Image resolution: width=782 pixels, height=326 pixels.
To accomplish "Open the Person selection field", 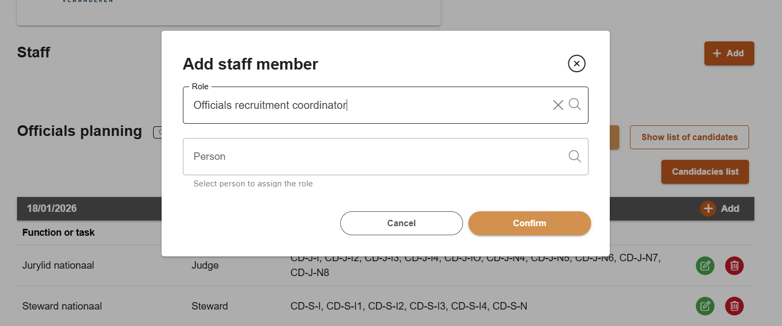I will [x=372, y=157].
